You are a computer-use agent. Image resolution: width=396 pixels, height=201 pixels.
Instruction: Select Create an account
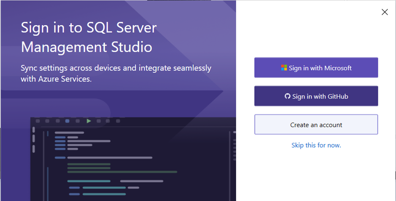tap(316, 124)
